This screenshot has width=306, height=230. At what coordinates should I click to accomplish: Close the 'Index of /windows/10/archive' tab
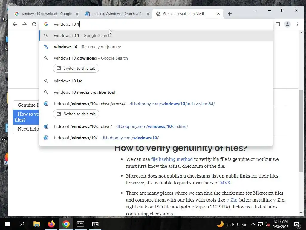pos(148,14)
